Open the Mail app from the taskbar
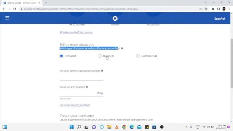Image resolution: width=233 pixels, height=131 pixels. pyautogui.click(x=139, y=127)
